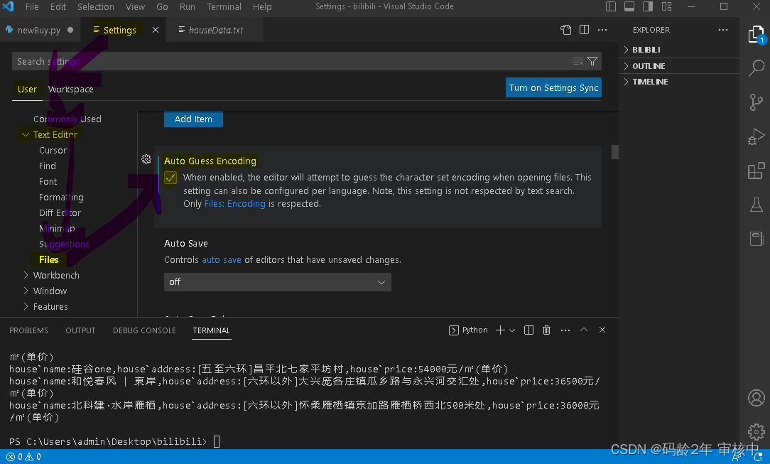Select Commonly Used settings category

[67, 119]
